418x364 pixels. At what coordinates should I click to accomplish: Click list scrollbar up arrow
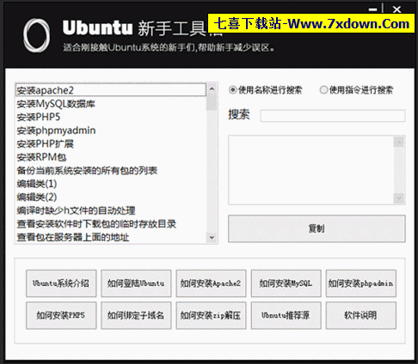coord(212,88)
